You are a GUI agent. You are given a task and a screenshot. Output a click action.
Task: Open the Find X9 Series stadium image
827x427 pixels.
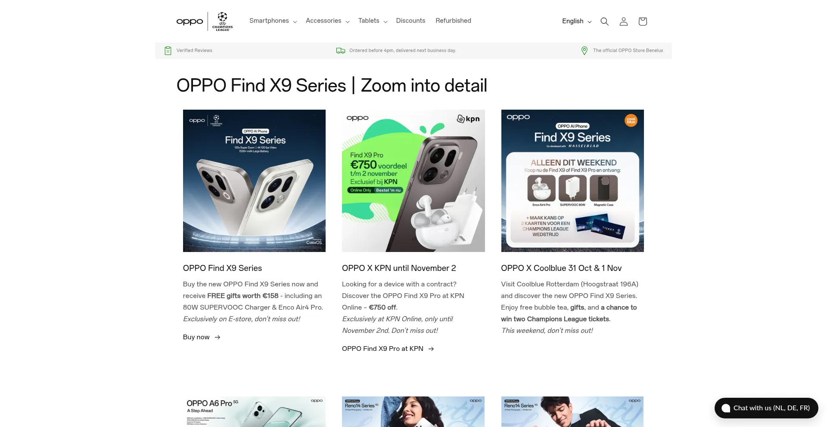click(x=254, y=181)
